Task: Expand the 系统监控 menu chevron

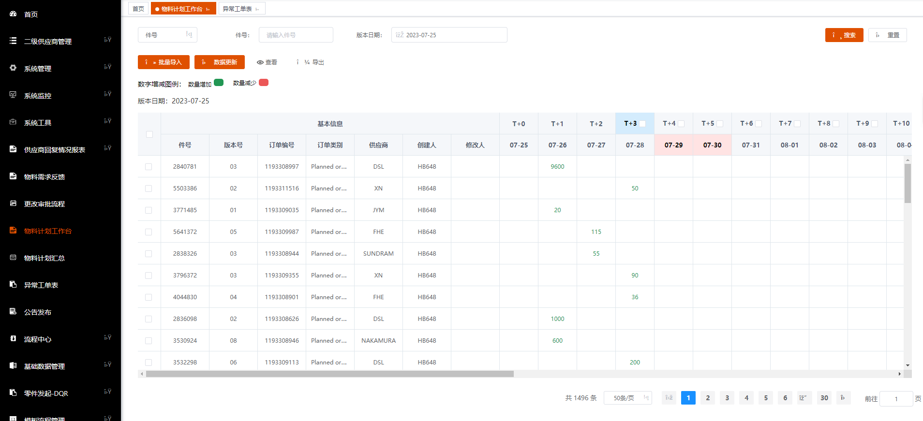Action: [x=107, y=94]
